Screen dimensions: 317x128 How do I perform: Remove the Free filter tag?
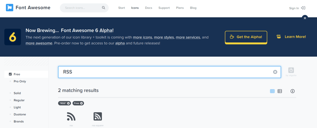(x=81, y=103)
